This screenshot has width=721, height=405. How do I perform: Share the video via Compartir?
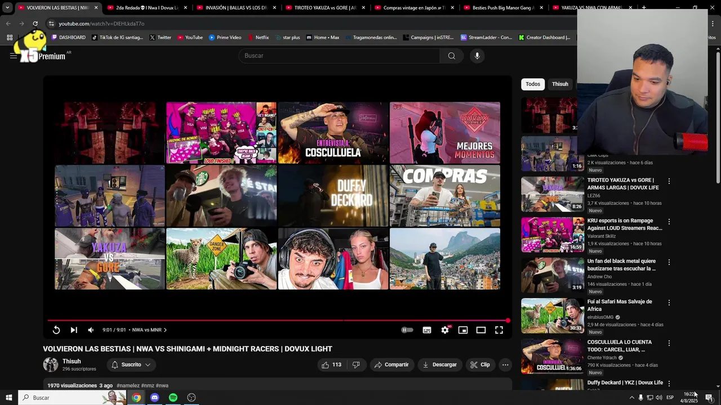click(391, 364)
